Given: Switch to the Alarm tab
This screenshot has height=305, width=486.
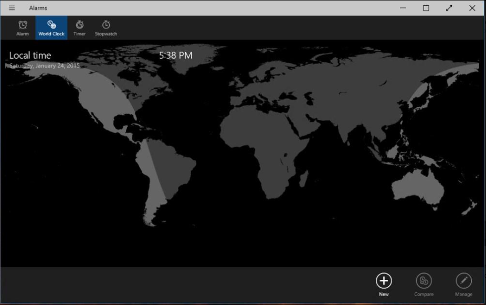Looking at the screenshot, I should click(23, 28).
